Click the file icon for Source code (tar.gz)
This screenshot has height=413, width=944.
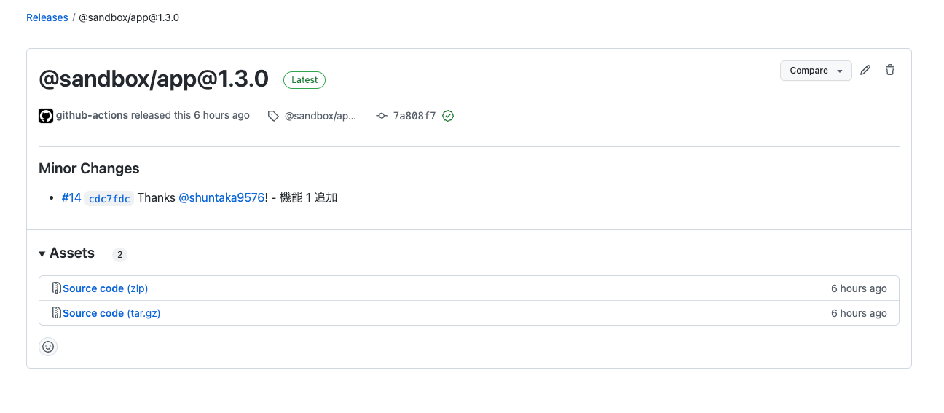pos(57,313)
